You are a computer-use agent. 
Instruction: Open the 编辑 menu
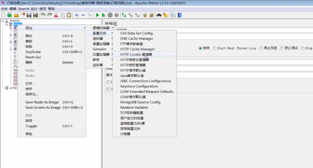(13, 9)
